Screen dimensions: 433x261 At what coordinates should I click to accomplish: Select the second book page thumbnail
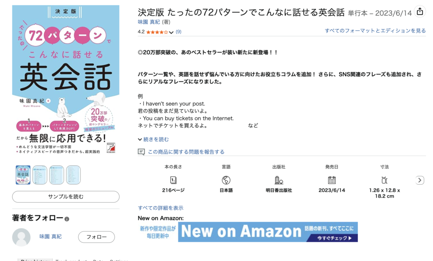pos(40,175)
